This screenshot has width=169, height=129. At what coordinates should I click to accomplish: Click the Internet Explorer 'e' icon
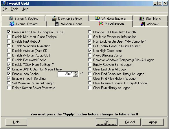[12, 24]
